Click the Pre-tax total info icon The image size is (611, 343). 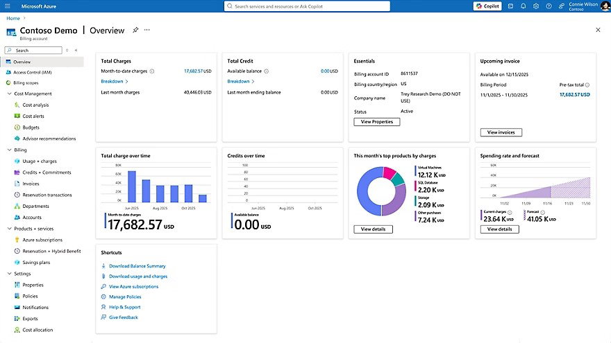coord(587,85)
